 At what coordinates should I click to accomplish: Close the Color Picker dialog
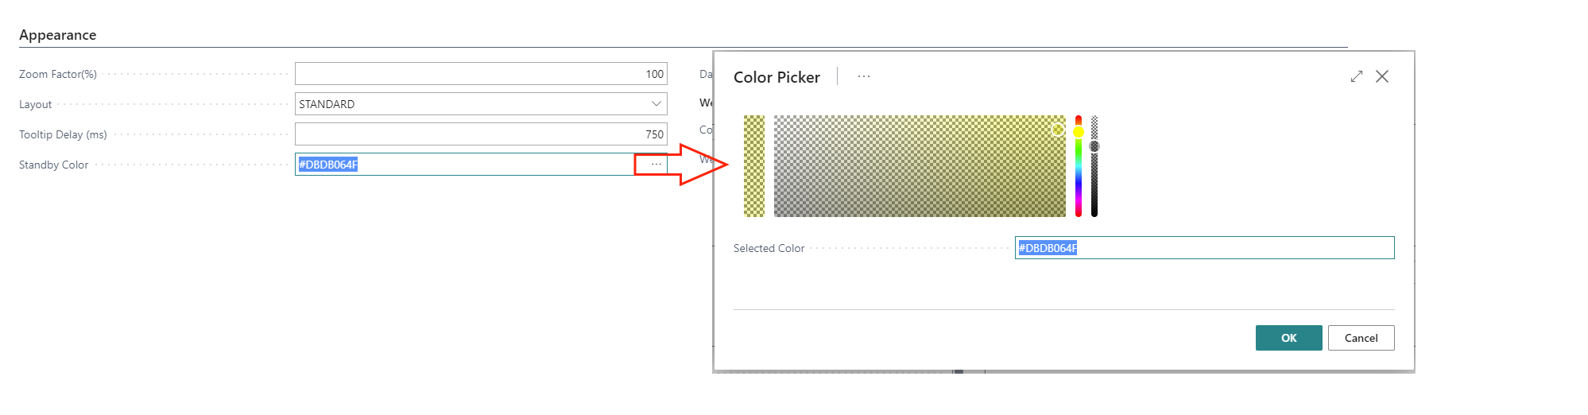[x=1382, y=76]
